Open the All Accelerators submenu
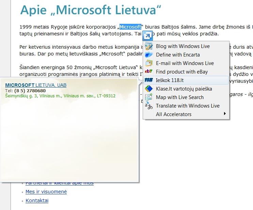This screenshot has height=210, width=253. click(186, 114)
